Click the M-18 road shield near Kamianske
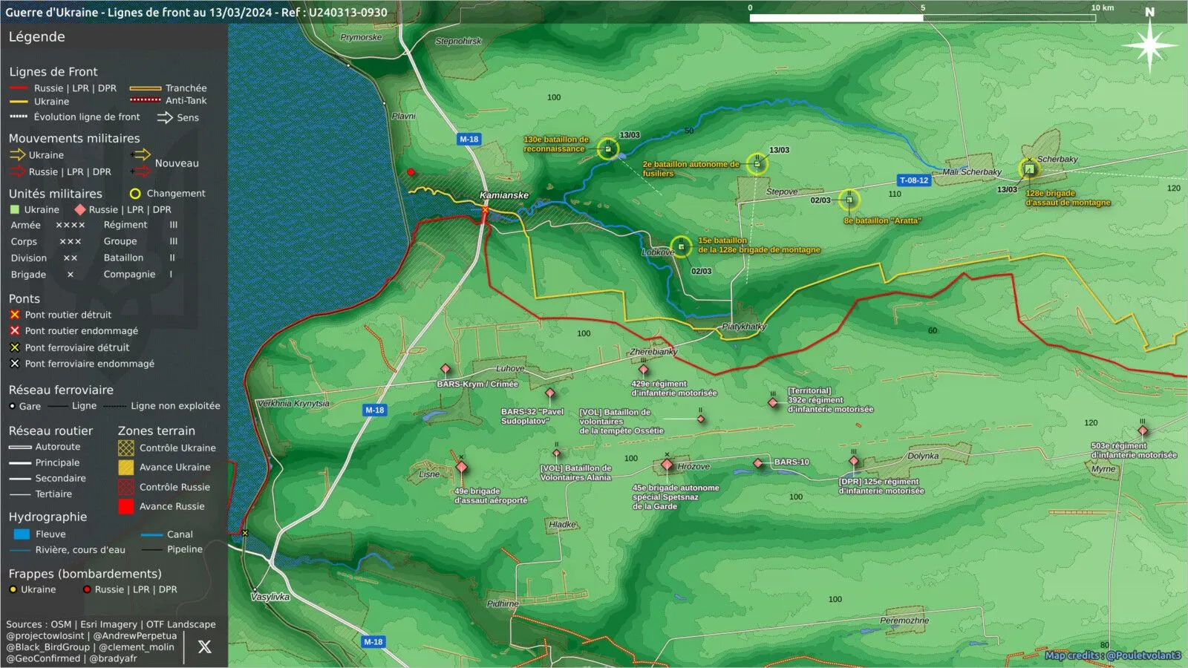 [x=469, y=139]
